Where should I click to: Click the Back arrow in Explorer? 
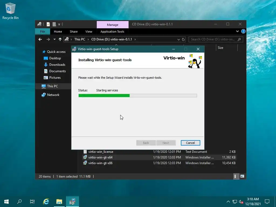40,39
